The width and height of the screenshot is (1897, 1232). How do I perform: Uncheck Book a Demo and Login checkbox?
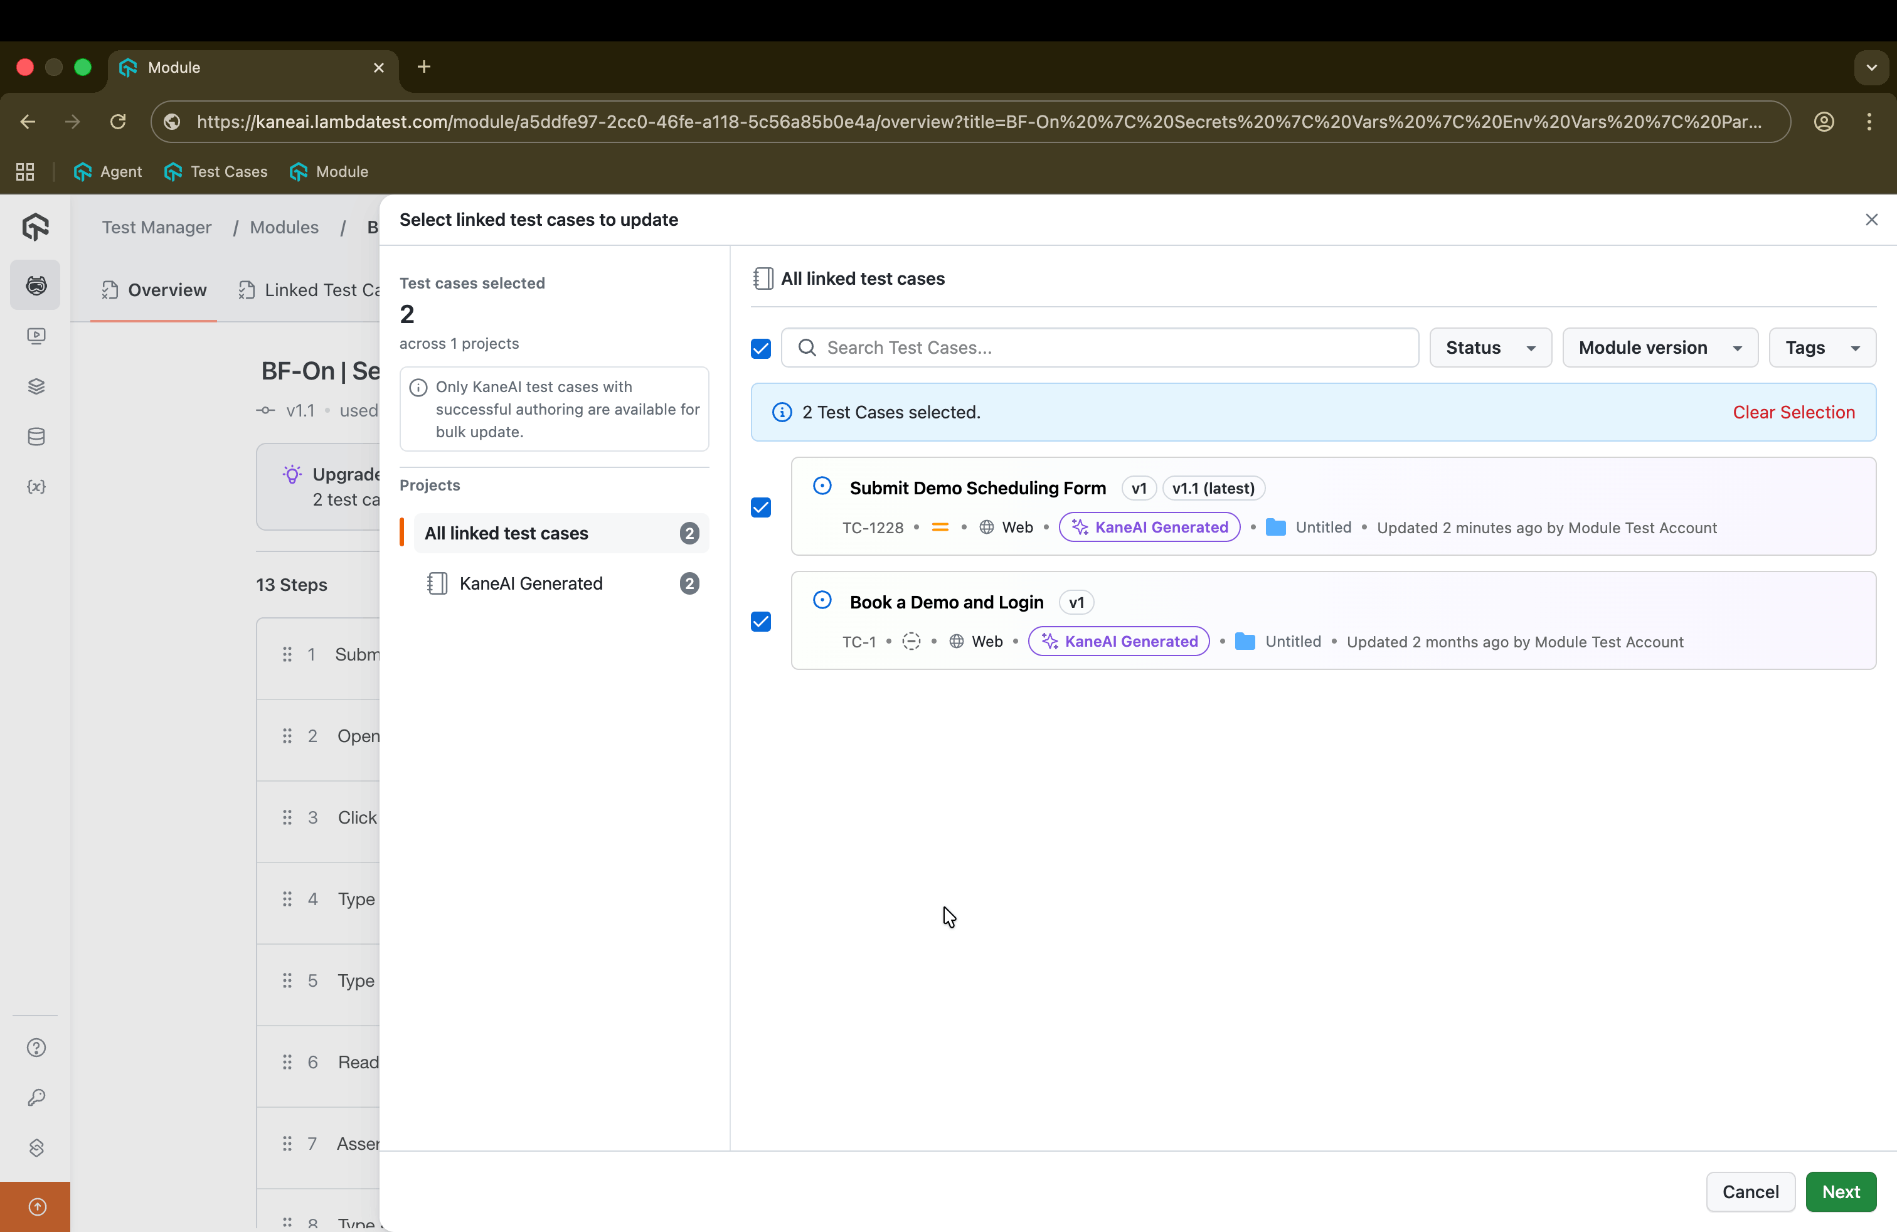[760, 622]
